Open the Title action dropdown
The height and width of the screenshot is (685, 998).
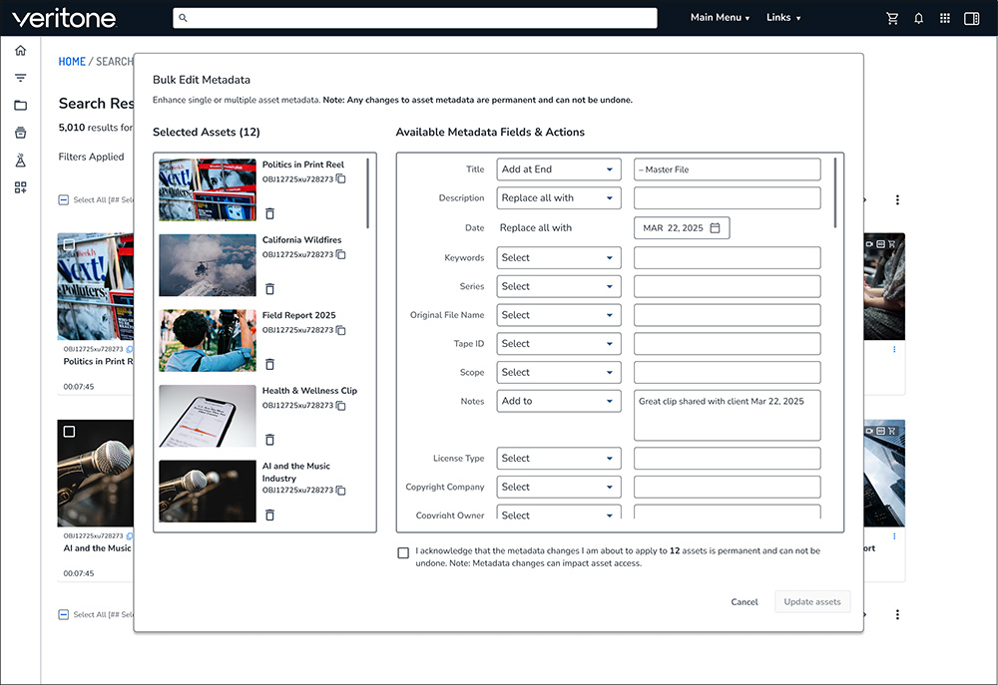pyautogui.click(x=559, y=170)
